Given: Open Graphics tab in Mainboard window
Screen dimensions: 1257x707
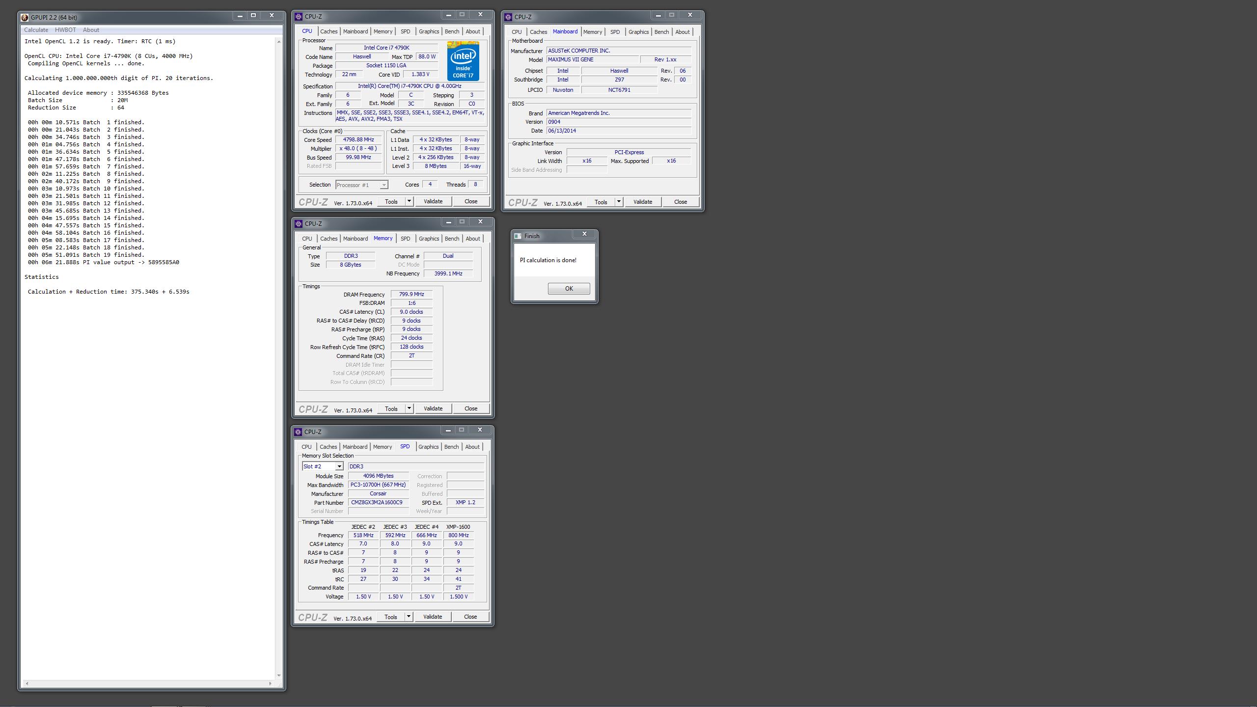Looking at the screenshot, I should tap(638, 32).
